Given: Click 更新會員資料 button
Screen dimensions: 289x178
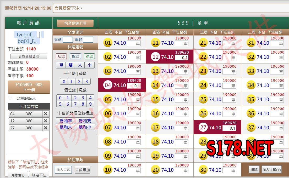Looking at the screenshot, I should click(x=29, y=56).
